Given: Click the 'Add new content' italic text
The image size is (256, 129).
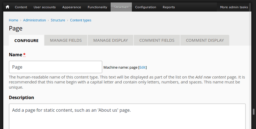Looking at the screenshot, I should (x=210, y=77).
